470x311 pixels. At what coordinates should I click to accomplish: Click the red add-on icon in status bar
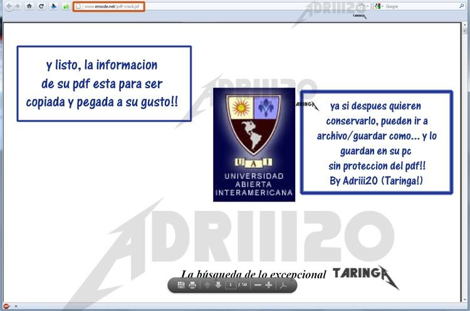click(x=6, y=306)
